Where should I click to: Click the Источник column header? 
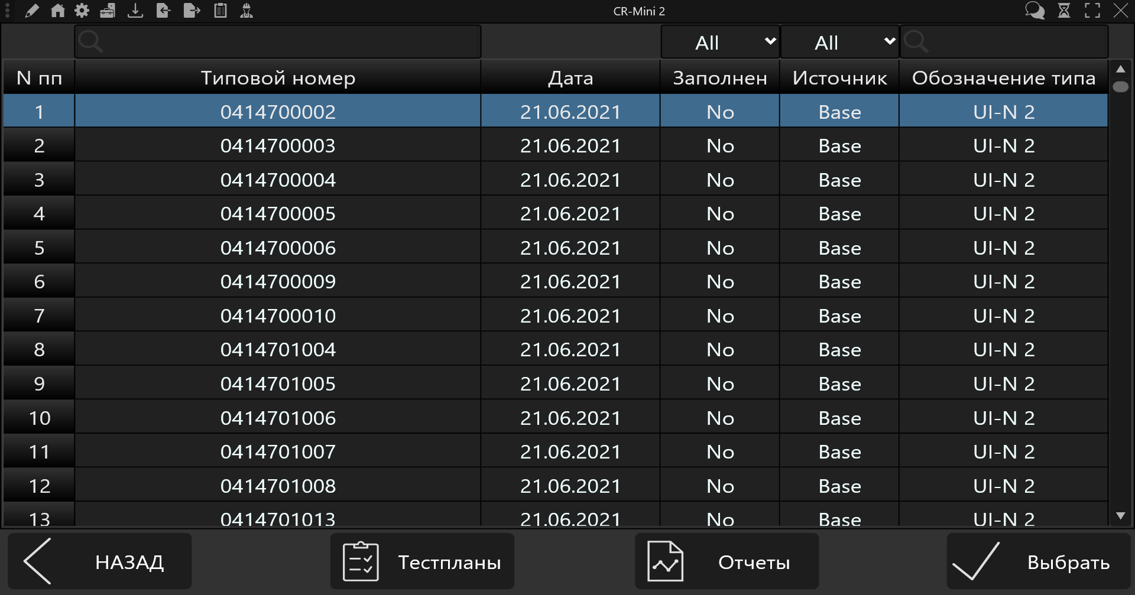tap(839, 77)
